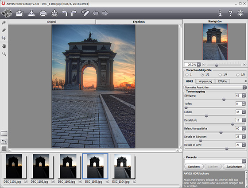Click the forward arrow in the toolbar
This screenshot has height=188, width=248.
tap(105, 13)
